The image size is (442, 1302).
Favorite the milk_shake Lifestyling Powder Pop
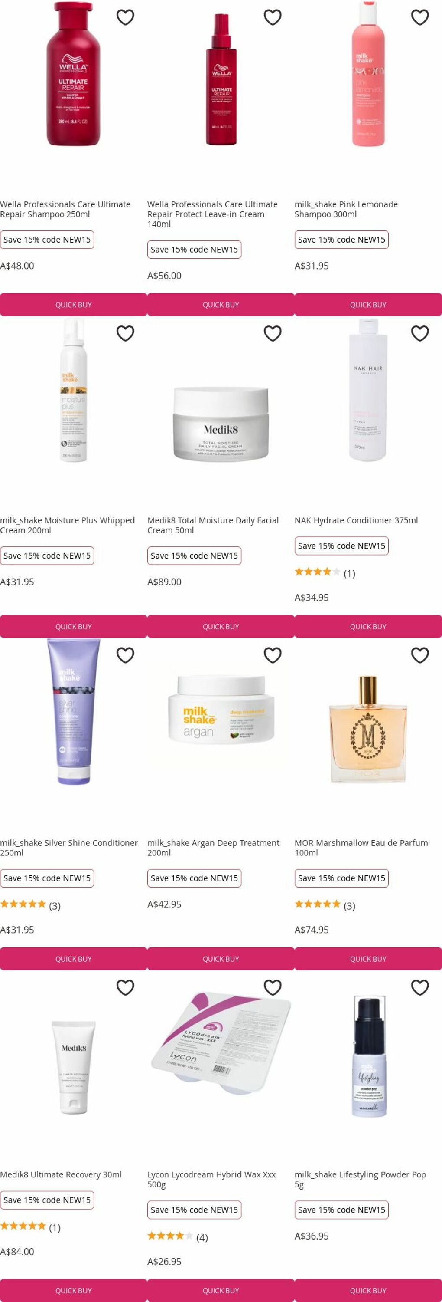pyautogui.click(x=420, y=987)
